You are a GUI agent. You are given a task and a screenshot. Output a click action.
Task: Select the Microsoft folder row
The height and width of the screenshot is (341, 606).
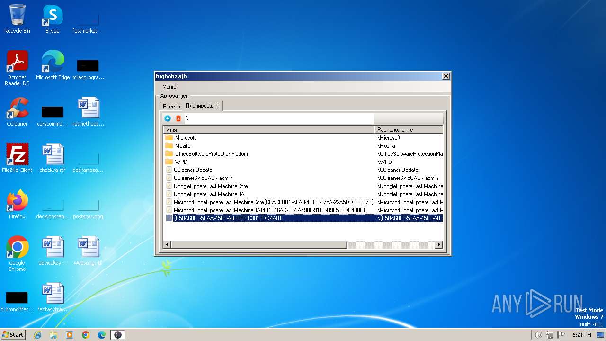point(303,138)
